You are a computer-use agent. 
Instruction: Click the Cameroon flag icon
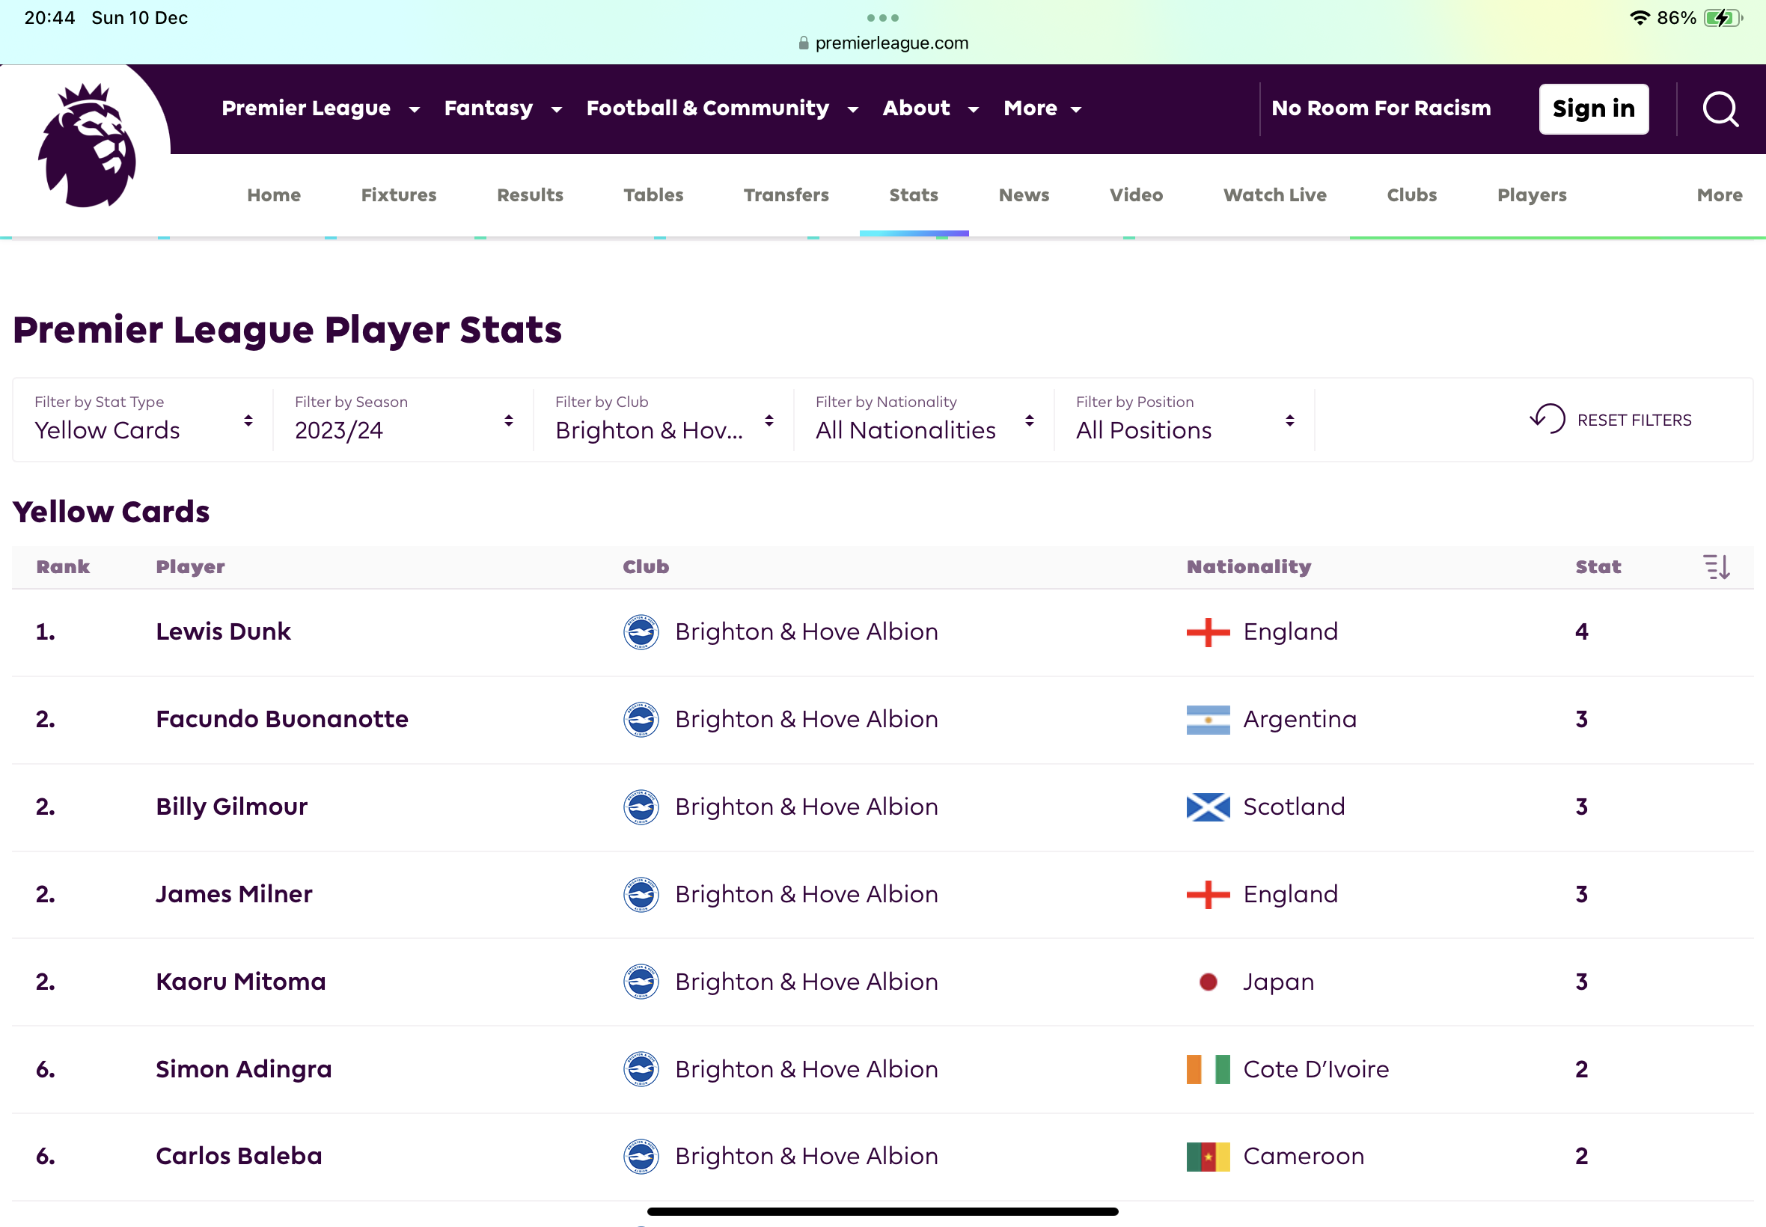tap(1208, 1157)
